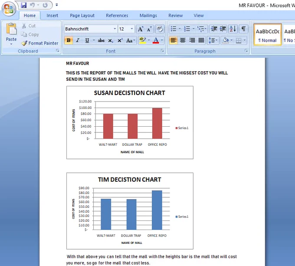The height and width of the screenshot is (266, 295).
Task: Expand highlight color choices
Action: click(149, 40)
